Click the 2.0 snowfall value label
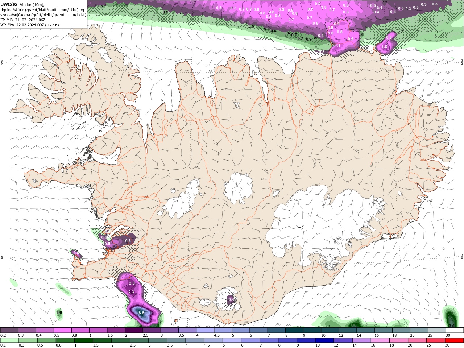Viewport: 464px width, 348px height. (x=132, y=283)
